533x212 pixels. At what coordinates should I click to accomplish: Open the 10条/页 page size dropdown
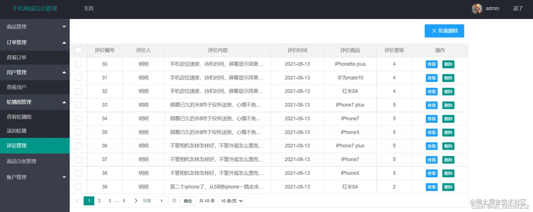(231, 200)
